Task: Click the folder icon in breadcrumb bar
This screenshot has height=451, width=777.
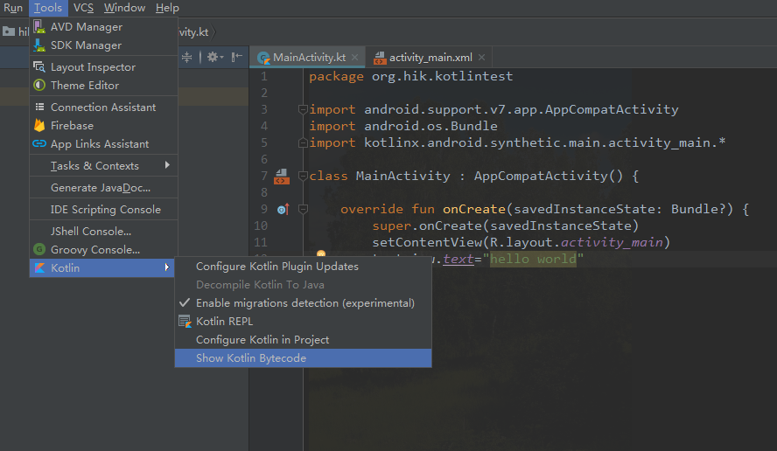Action: pos(9,31)
